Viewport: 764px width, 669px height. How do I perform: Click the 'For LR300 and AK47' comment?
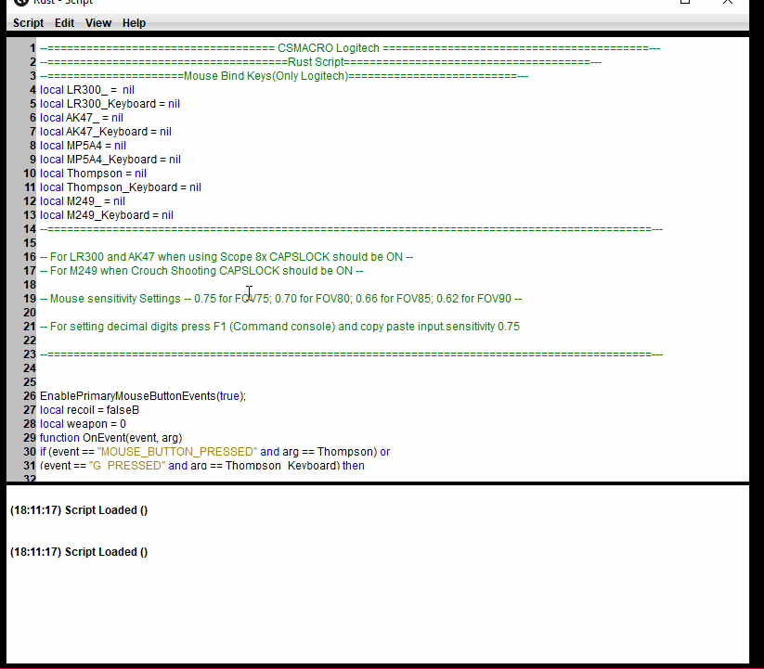click(x=227, y=257)
